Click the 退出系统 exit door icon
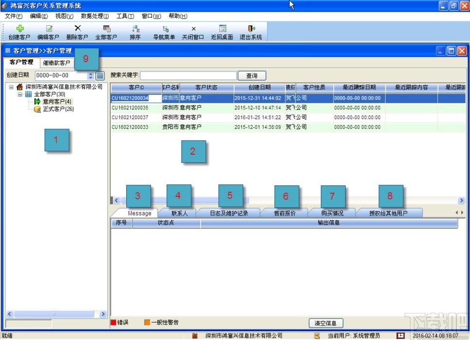This screenshot has width=470, height=340. pyautogui.click(x=251, y=29)
